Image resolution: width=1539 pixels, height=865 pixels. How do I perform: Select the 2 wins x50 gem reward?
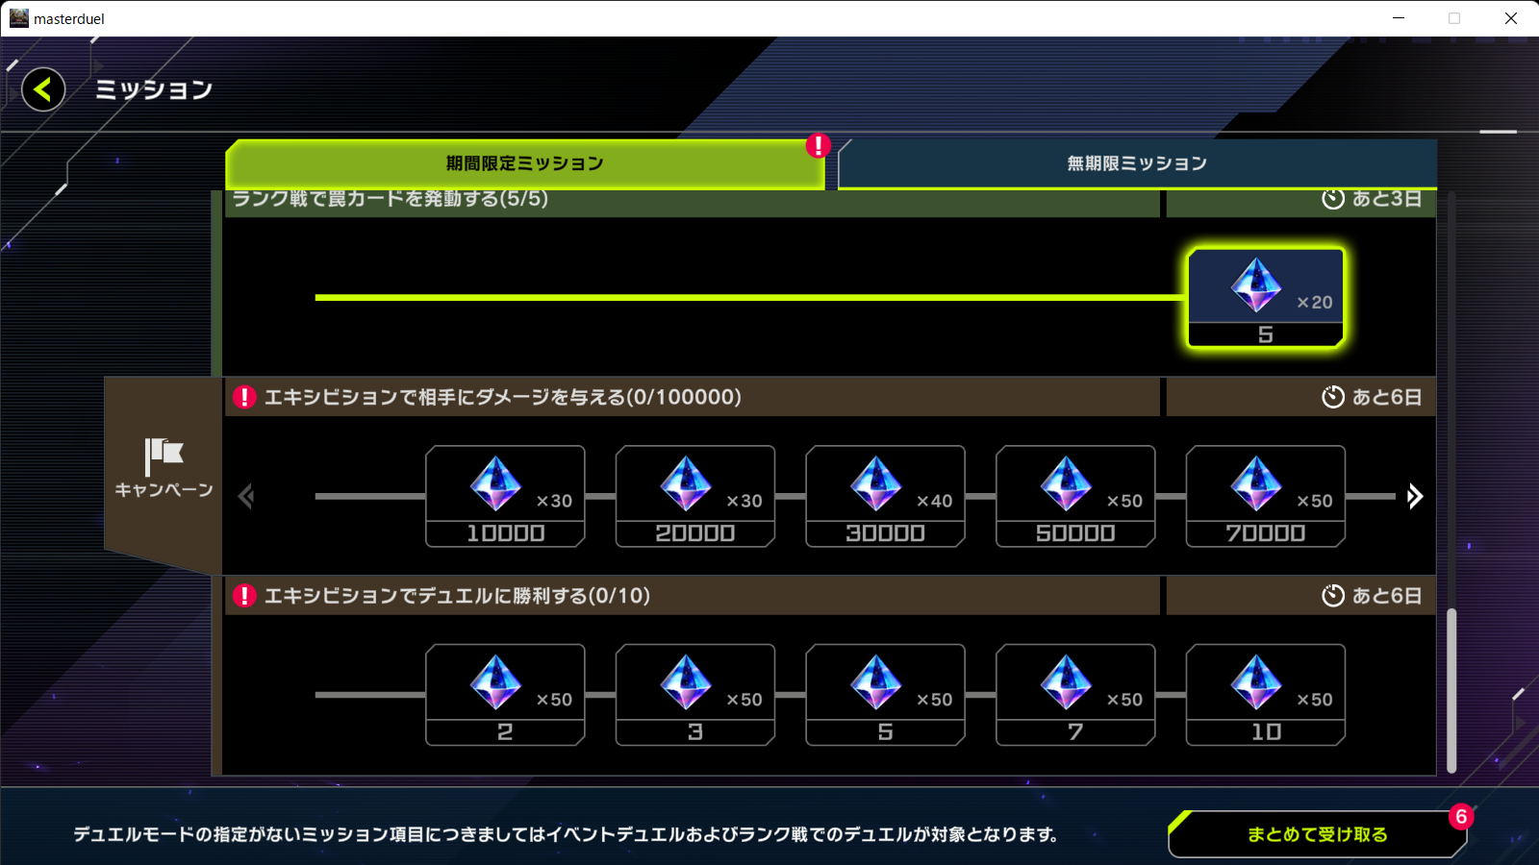(505, 695)
